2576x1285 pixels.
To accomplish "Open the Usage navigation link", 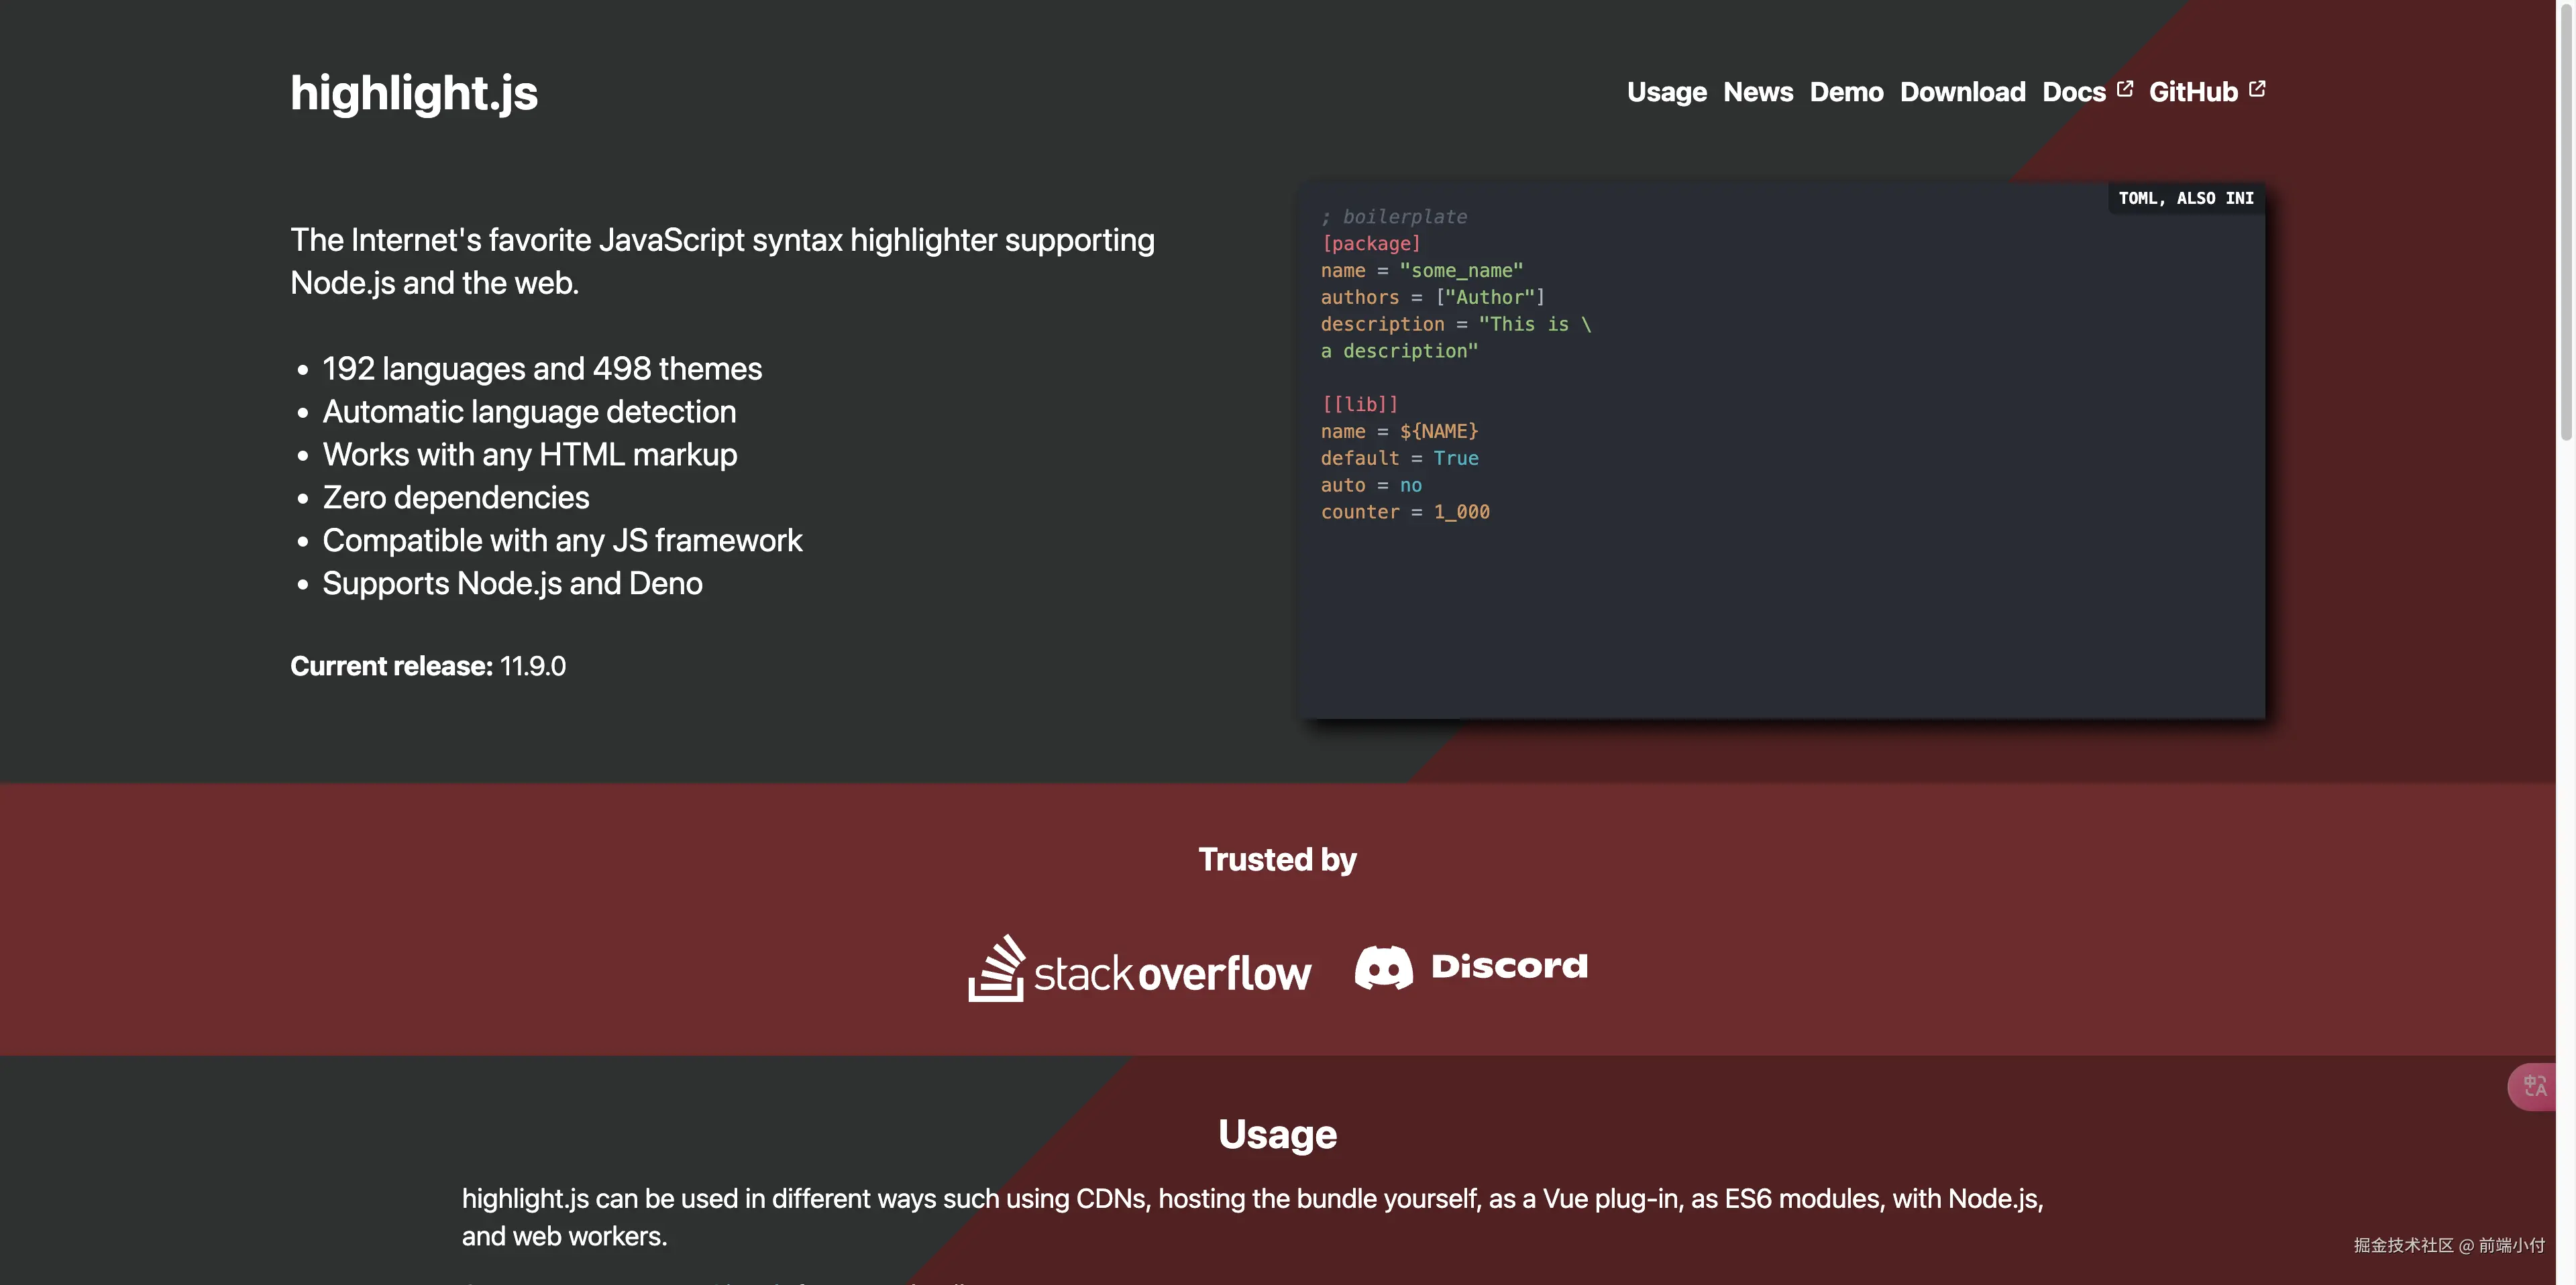I will (1666, 92).
